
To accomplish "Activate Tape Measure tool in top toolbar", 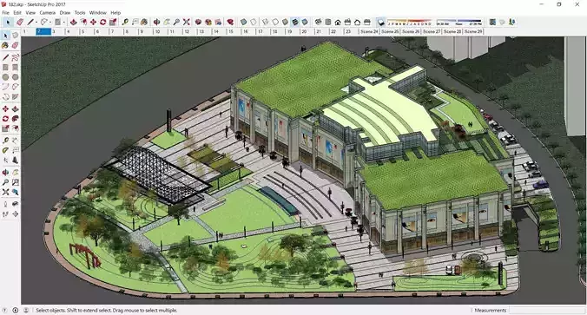I will [x=125, y=23].
